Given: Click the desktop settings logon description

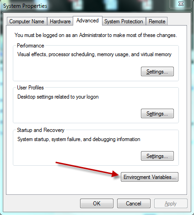Looking at the screenshot, I should (58, 97).
